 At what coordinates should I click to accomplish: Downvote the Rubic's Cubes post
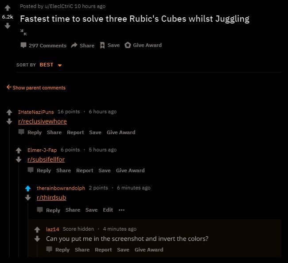(x=8, y=26)
